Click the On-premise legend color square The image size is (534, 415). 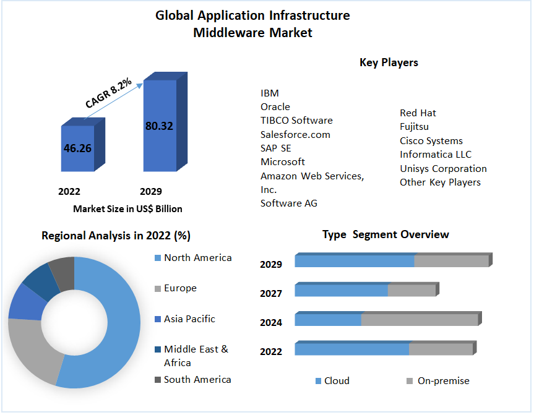click(410, 381)
